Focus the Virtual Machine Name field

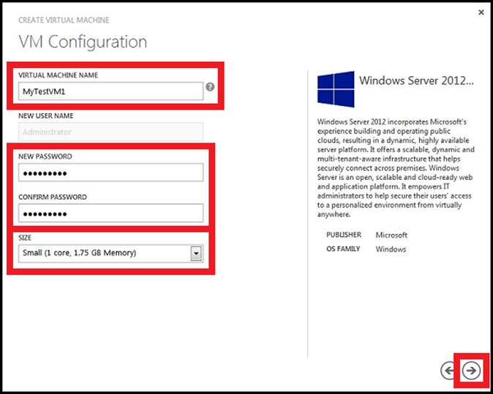coord(110,91)
